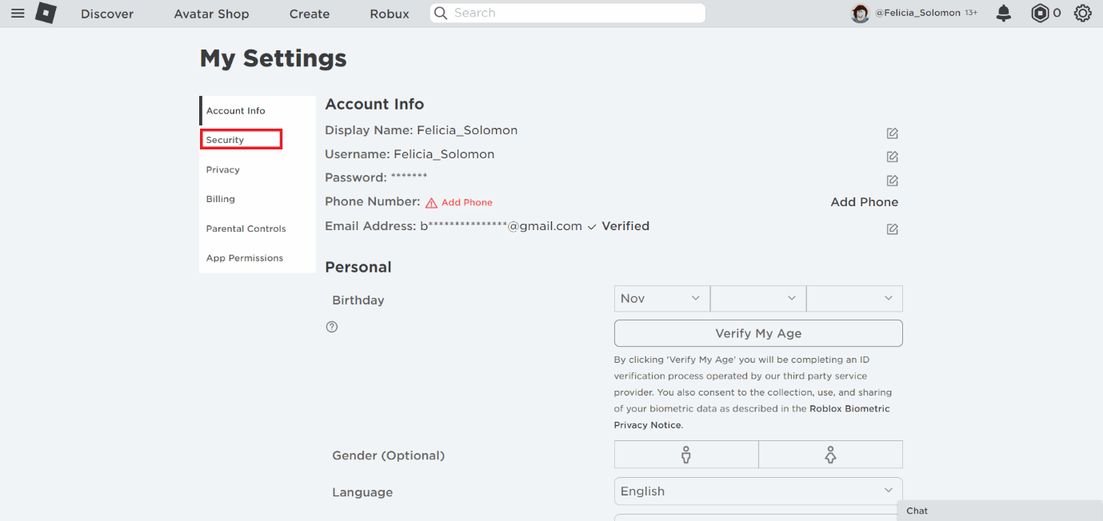Go to Discover in the top navigation
This screenshot has height=521, width=1103.
[107, 14]
